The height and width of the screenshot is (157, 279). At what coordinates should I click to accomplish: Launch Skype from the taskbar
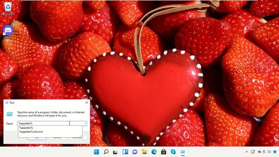[173, 152]
